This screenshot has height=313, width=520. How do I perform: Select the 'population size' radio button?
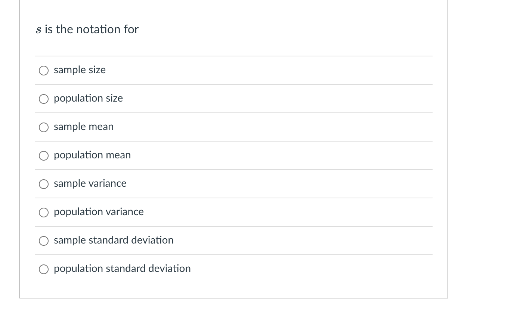[x=44, y=99]
